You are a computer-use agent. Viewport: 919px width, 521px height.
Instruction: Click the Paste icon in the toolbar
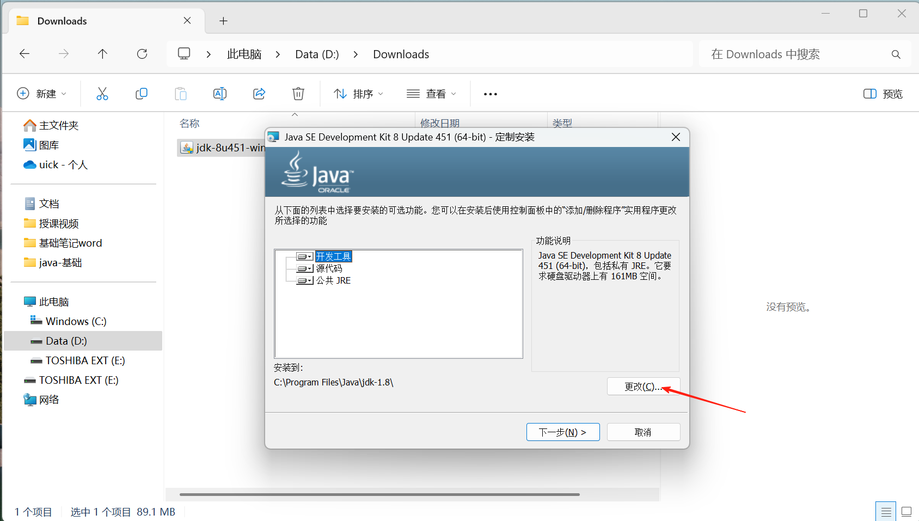[x=181, y=93]
